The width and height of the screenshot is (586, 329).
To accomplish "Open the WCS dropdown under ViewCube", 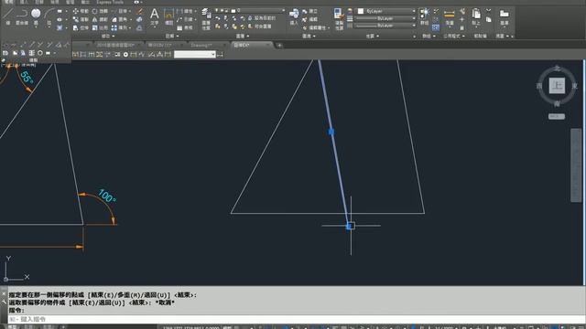I will 557,116.
